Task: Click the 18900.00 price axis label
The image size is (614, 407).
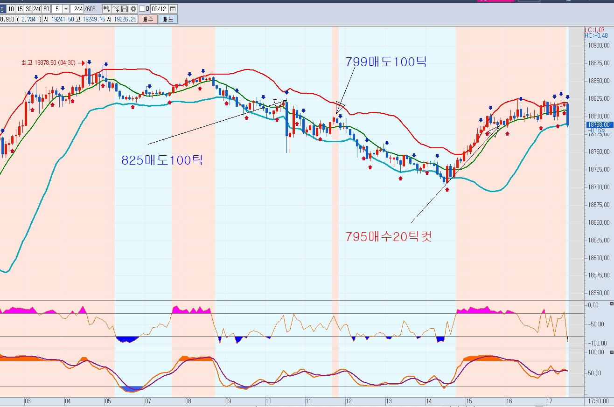Action: pyautogui.click(x=599, y=45)
